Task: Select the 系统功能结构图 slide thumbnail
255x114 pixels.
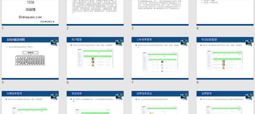Action: 30,58
